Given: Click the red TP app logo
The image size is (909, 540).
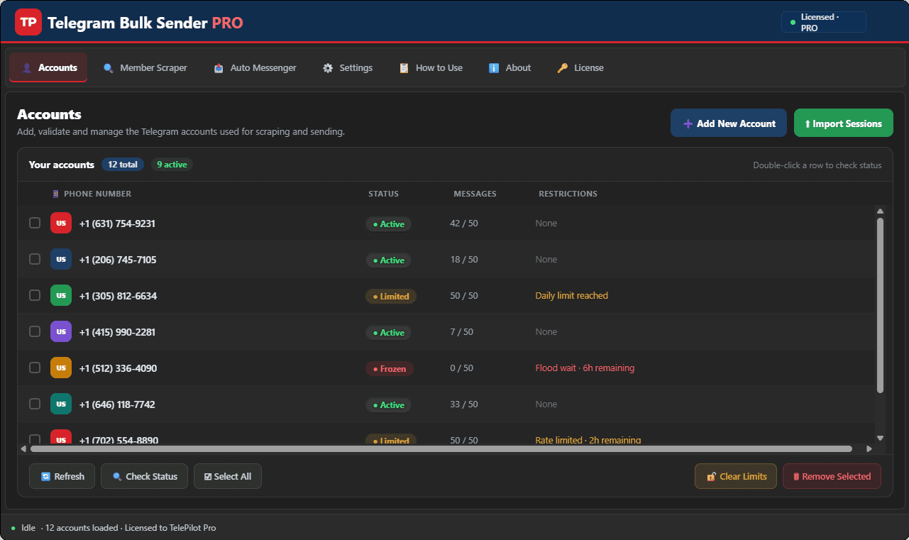Looking at the screenshot, I should [28, 22].
